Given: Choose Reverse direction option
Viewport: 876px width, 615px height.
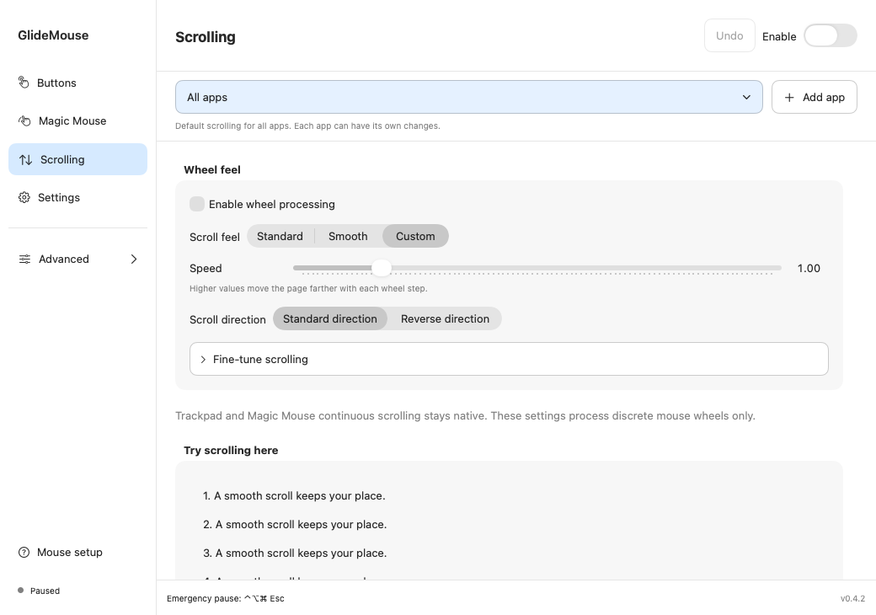Looking at the screenshot, I should click(x=445, y=319).
